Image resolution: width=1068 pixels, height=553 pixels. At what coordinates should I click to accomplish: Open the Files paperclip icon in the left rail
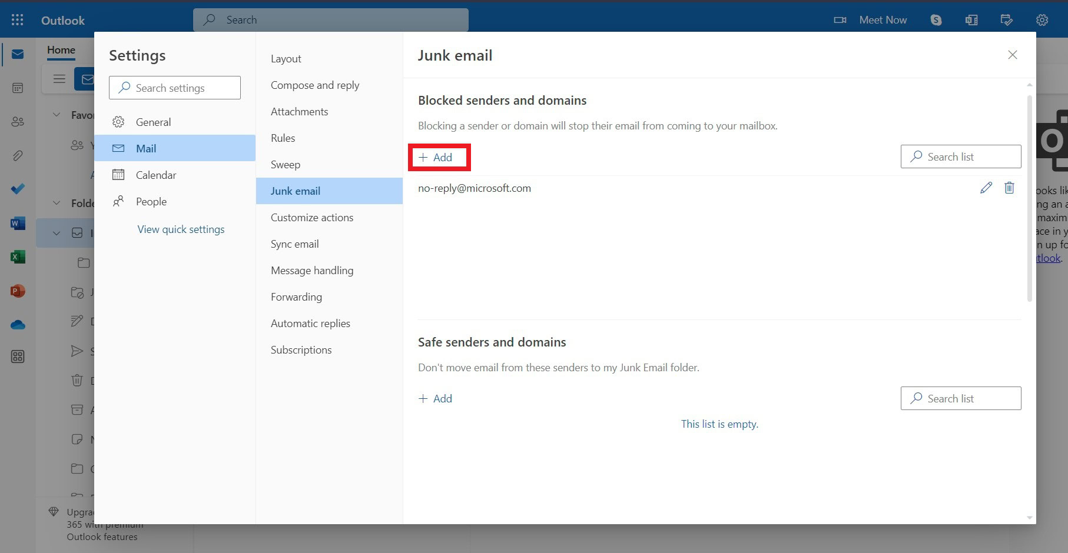(x=18, y=156)
